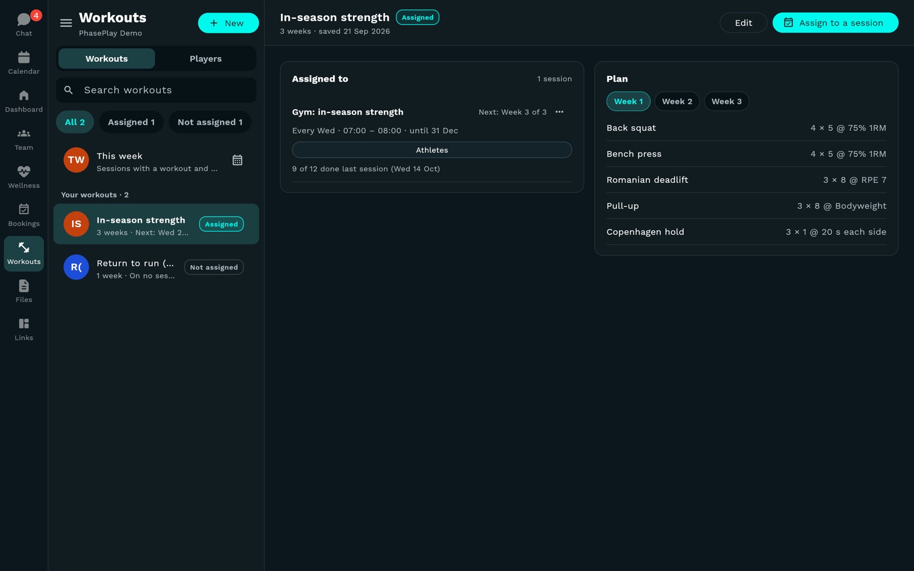
Task: Select the Bench press exercise row
Action: pyautogui.click(x=746, y=154)
